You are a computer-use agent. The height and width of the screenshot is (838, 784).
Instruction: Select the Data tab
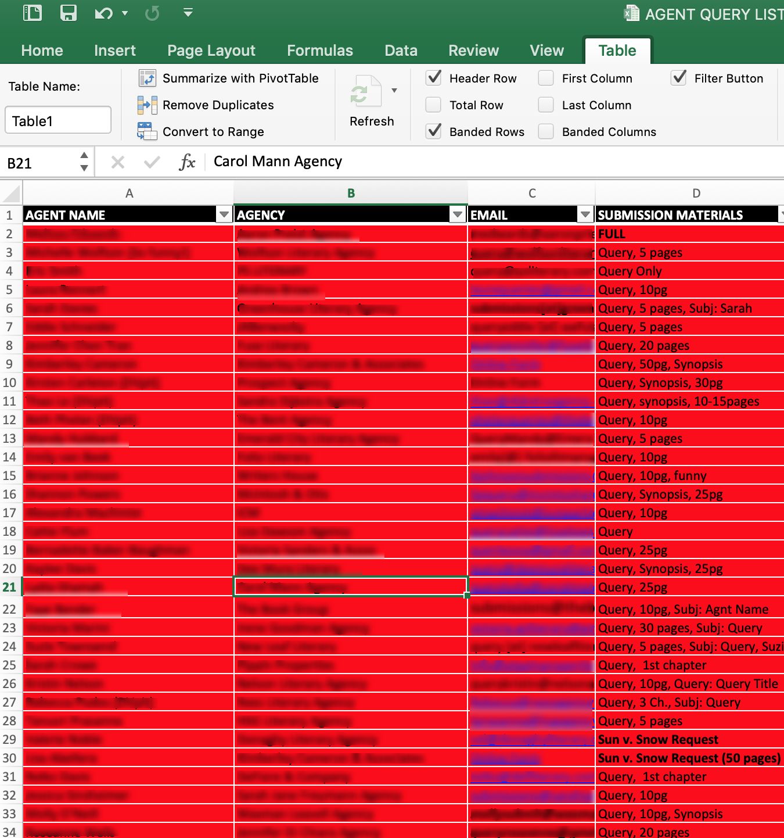pos(401,51)
